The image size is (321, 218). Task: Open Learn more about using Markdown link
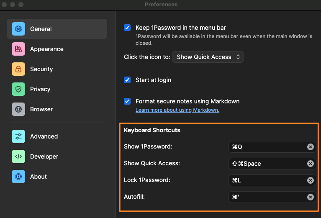177,110
